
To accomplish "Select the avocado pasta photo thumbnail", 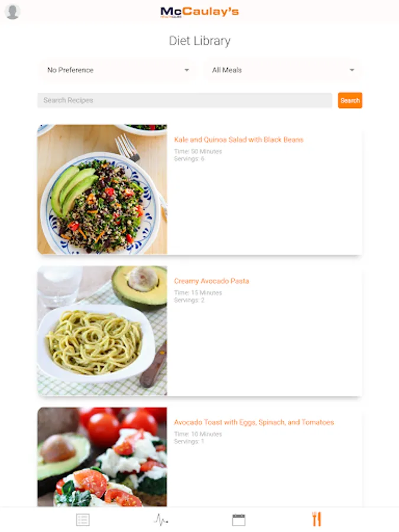I will (102, 331).
